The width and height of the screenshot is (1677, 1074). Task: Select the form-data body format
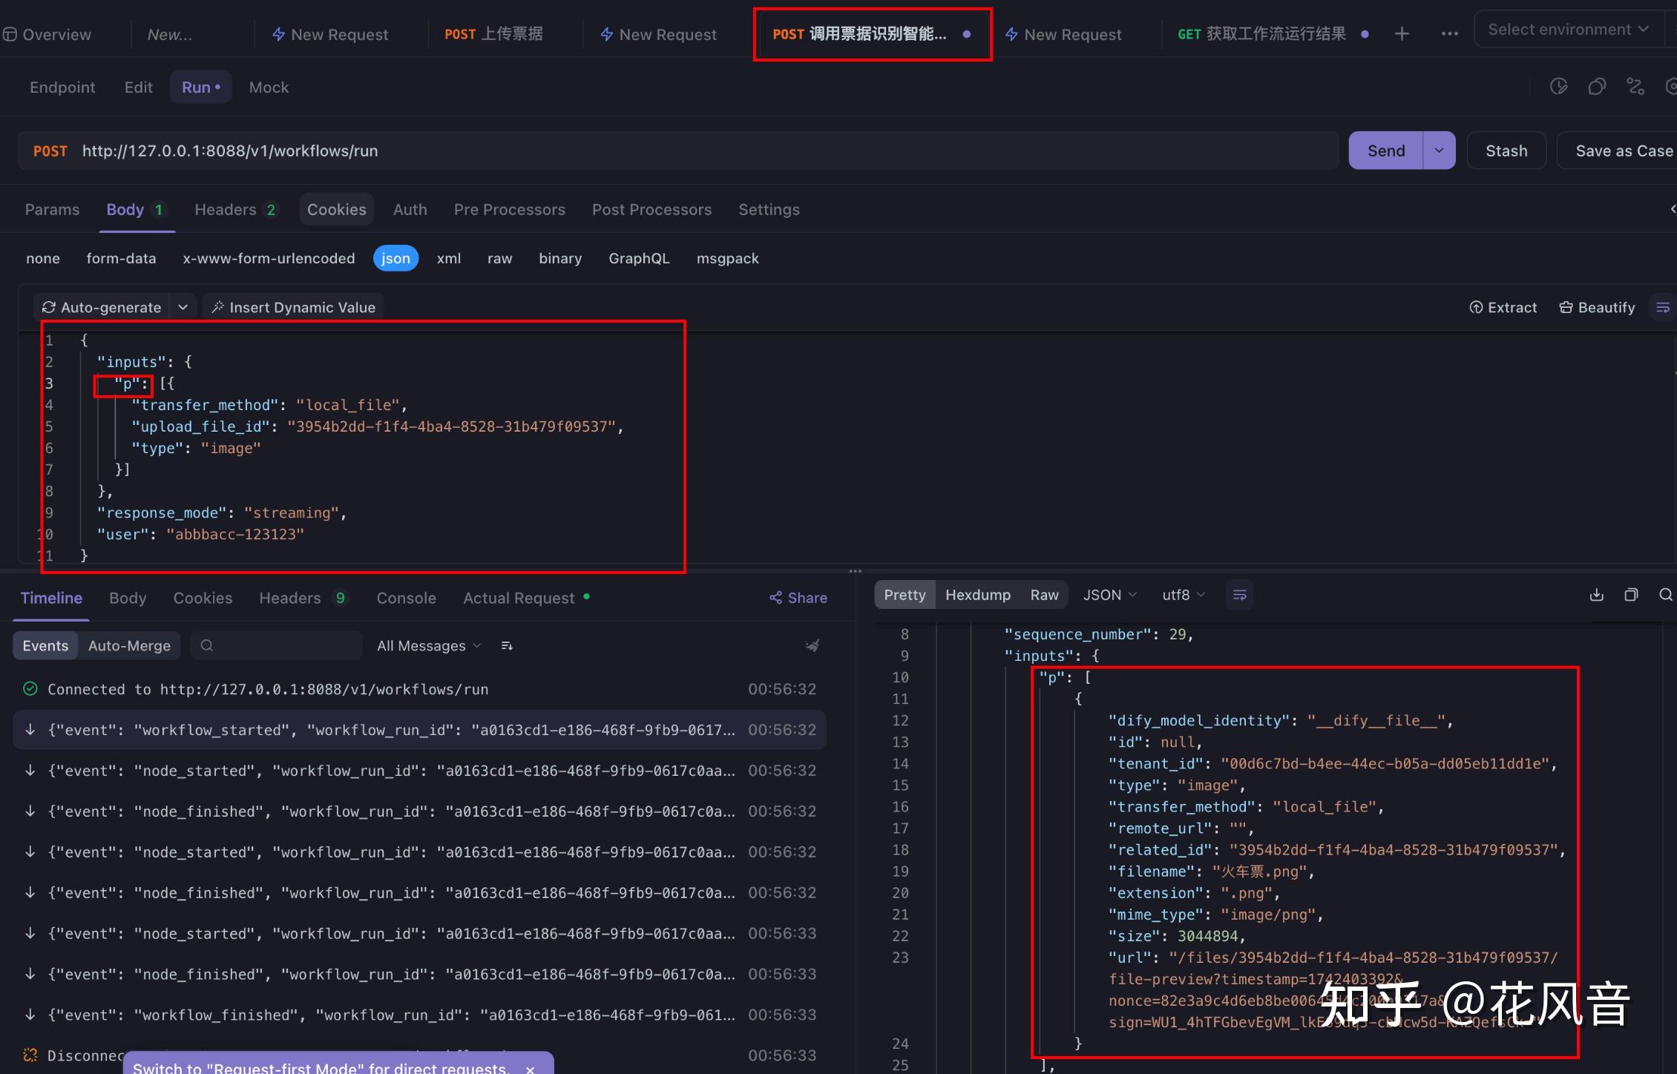click(x=121, y=258)
